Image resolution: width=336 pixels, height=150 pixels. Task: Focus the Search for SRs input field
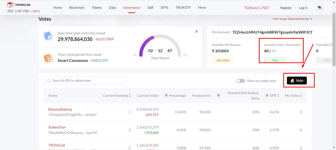85,81
